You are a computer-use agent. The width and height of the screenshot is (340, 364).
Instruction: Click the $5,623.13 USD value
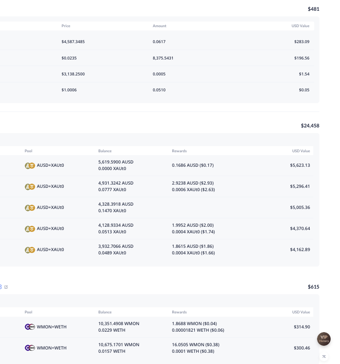(300, 165)
